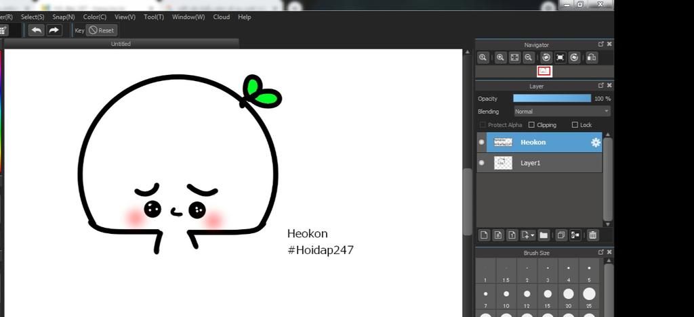Choose brush size 4
Viewport: 694px width, 317px height.
tap(569, 270)
